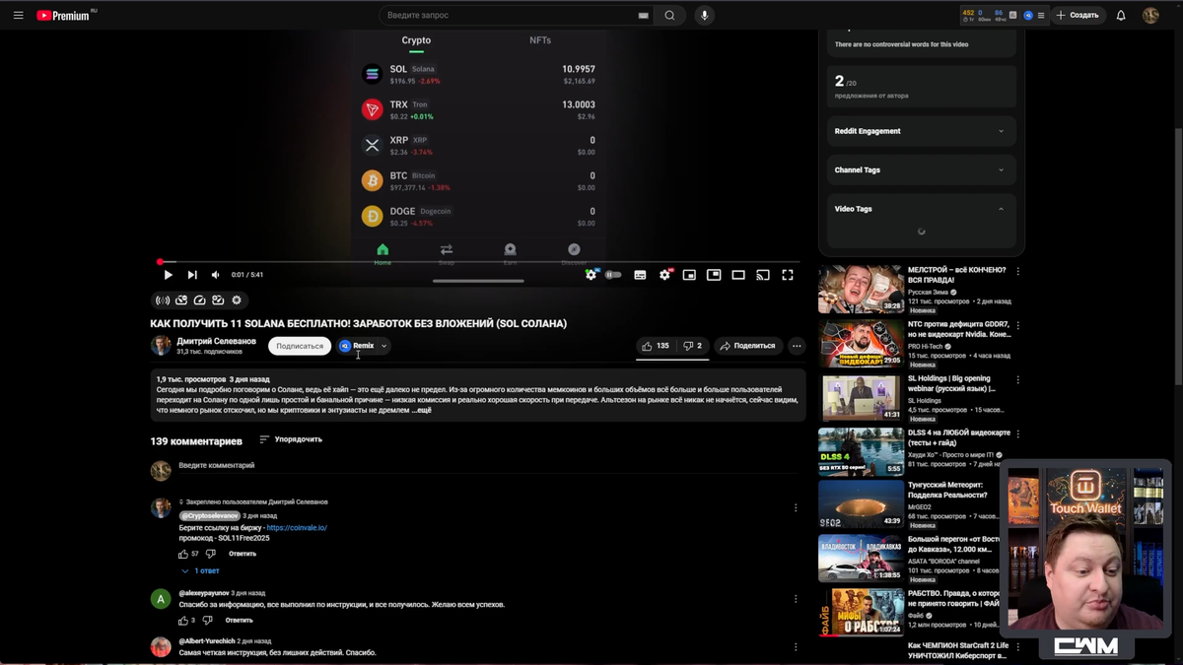Click the fourth icon in toolbar below player

tap(218, 300)
